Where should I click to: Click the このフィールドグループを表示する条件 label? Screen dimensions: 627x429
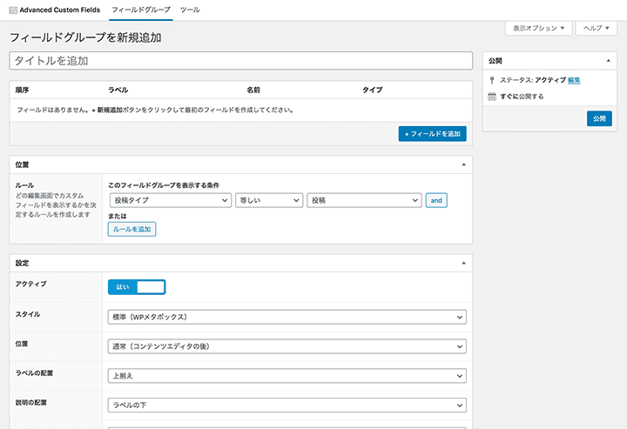(164, 185)
